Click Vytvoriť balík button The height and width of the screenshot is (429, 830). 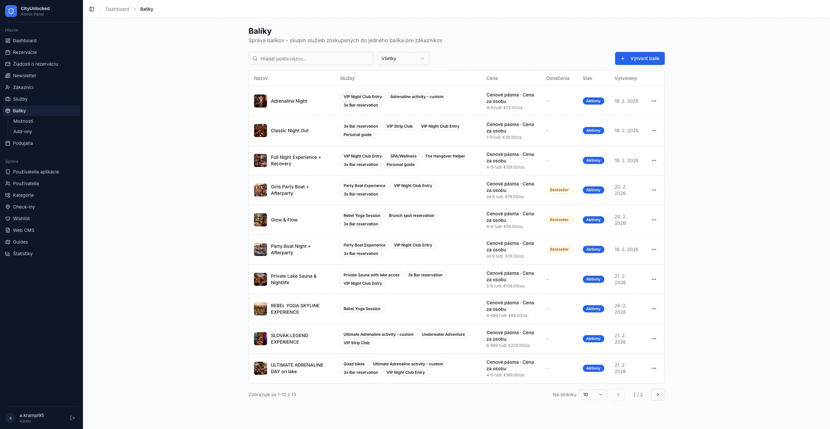point(639,58)
